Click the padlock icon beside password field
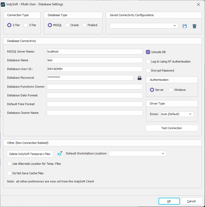 [140, 78]
